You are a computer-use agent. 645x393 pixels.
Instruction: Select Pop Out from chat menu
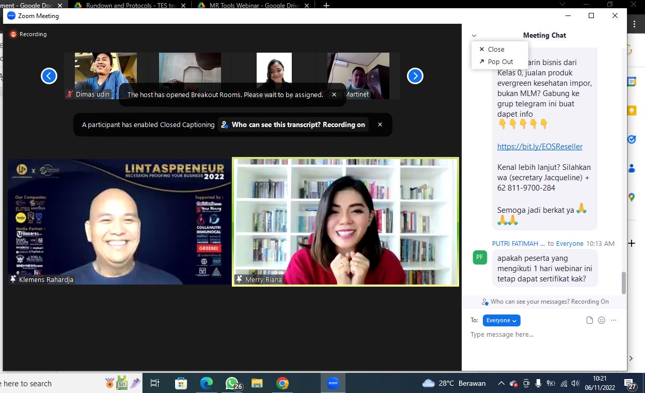click(x=500, y=61)
